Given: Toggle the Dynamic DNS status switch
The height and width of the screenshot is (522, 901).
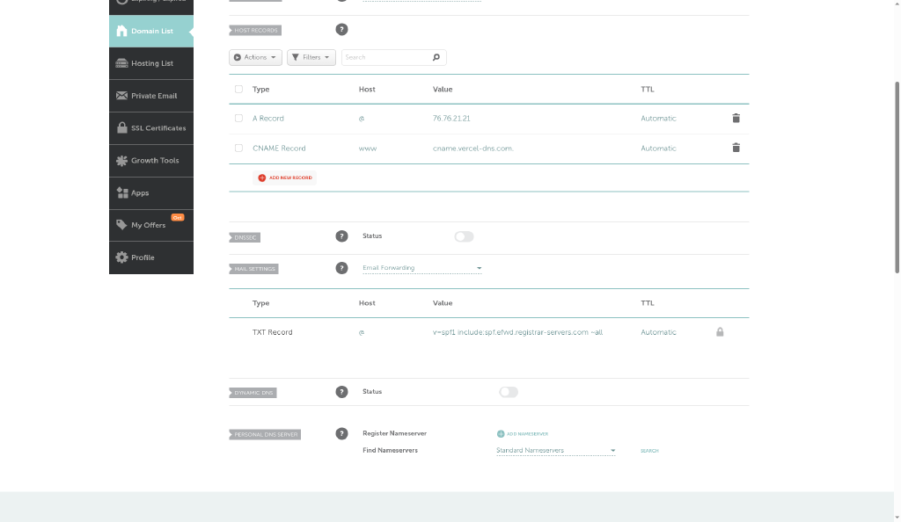Looking at the screenshot, I should pos(509,392).
